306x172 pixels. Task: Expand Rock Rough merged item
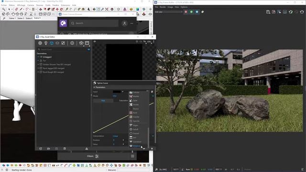point(38,72)
